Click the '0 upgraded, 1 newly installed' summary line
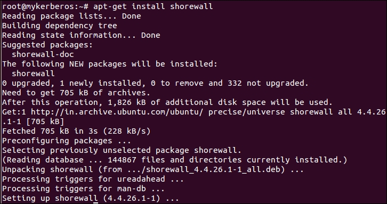Viewport: 387px width, 204px height. 156,84
